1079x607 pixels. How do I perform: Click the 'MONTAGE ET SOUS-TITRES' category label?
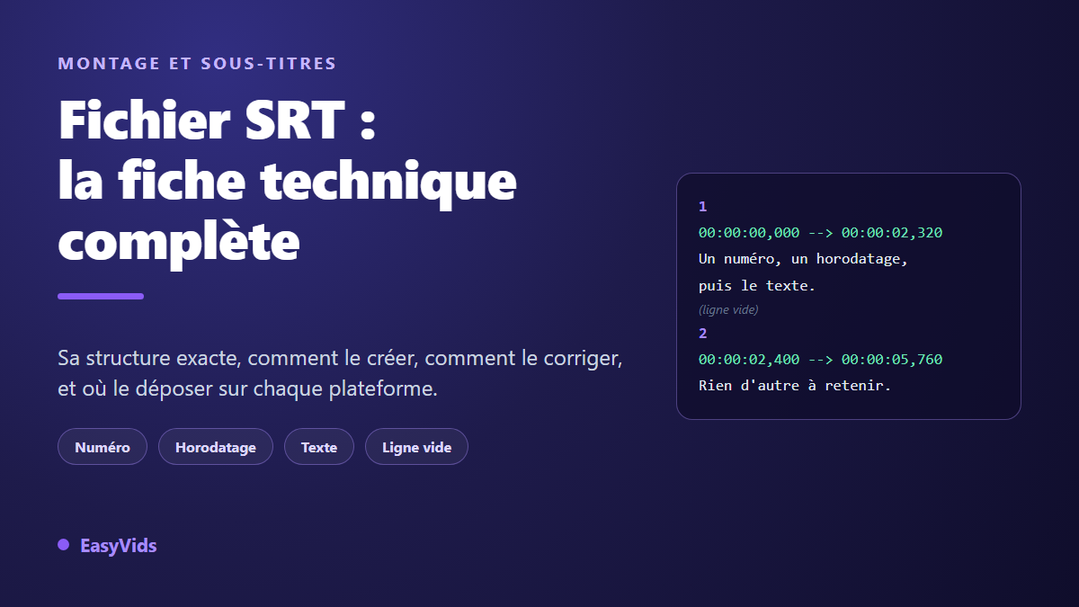pos(197,64)
